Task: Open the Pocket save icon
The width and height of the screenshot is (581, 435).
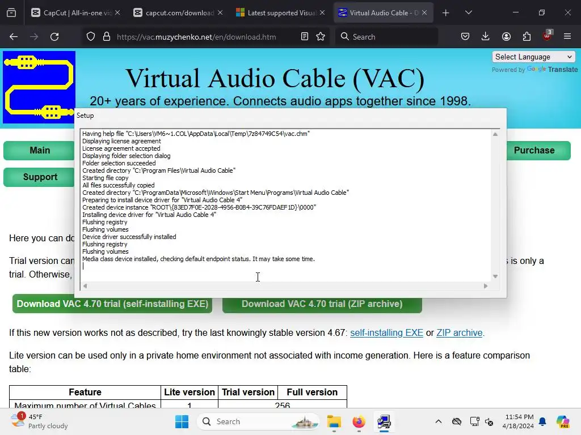Action: pos(465,37)
